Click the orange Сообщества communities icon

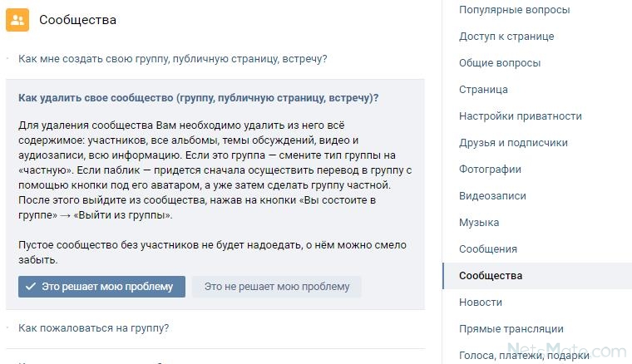17,20
